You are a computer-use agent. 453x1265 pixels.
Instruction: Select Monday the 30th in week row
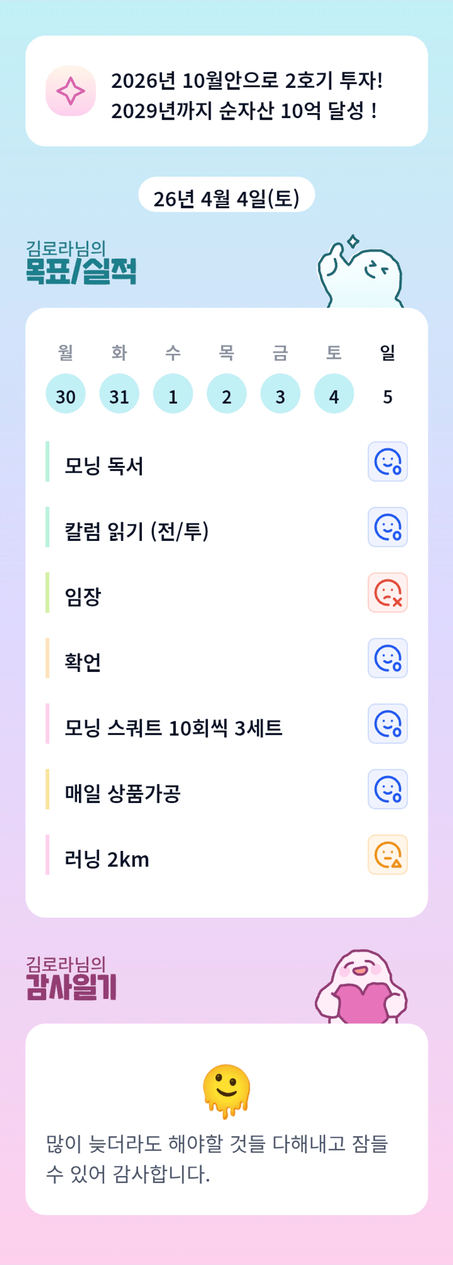click(66, 394)
